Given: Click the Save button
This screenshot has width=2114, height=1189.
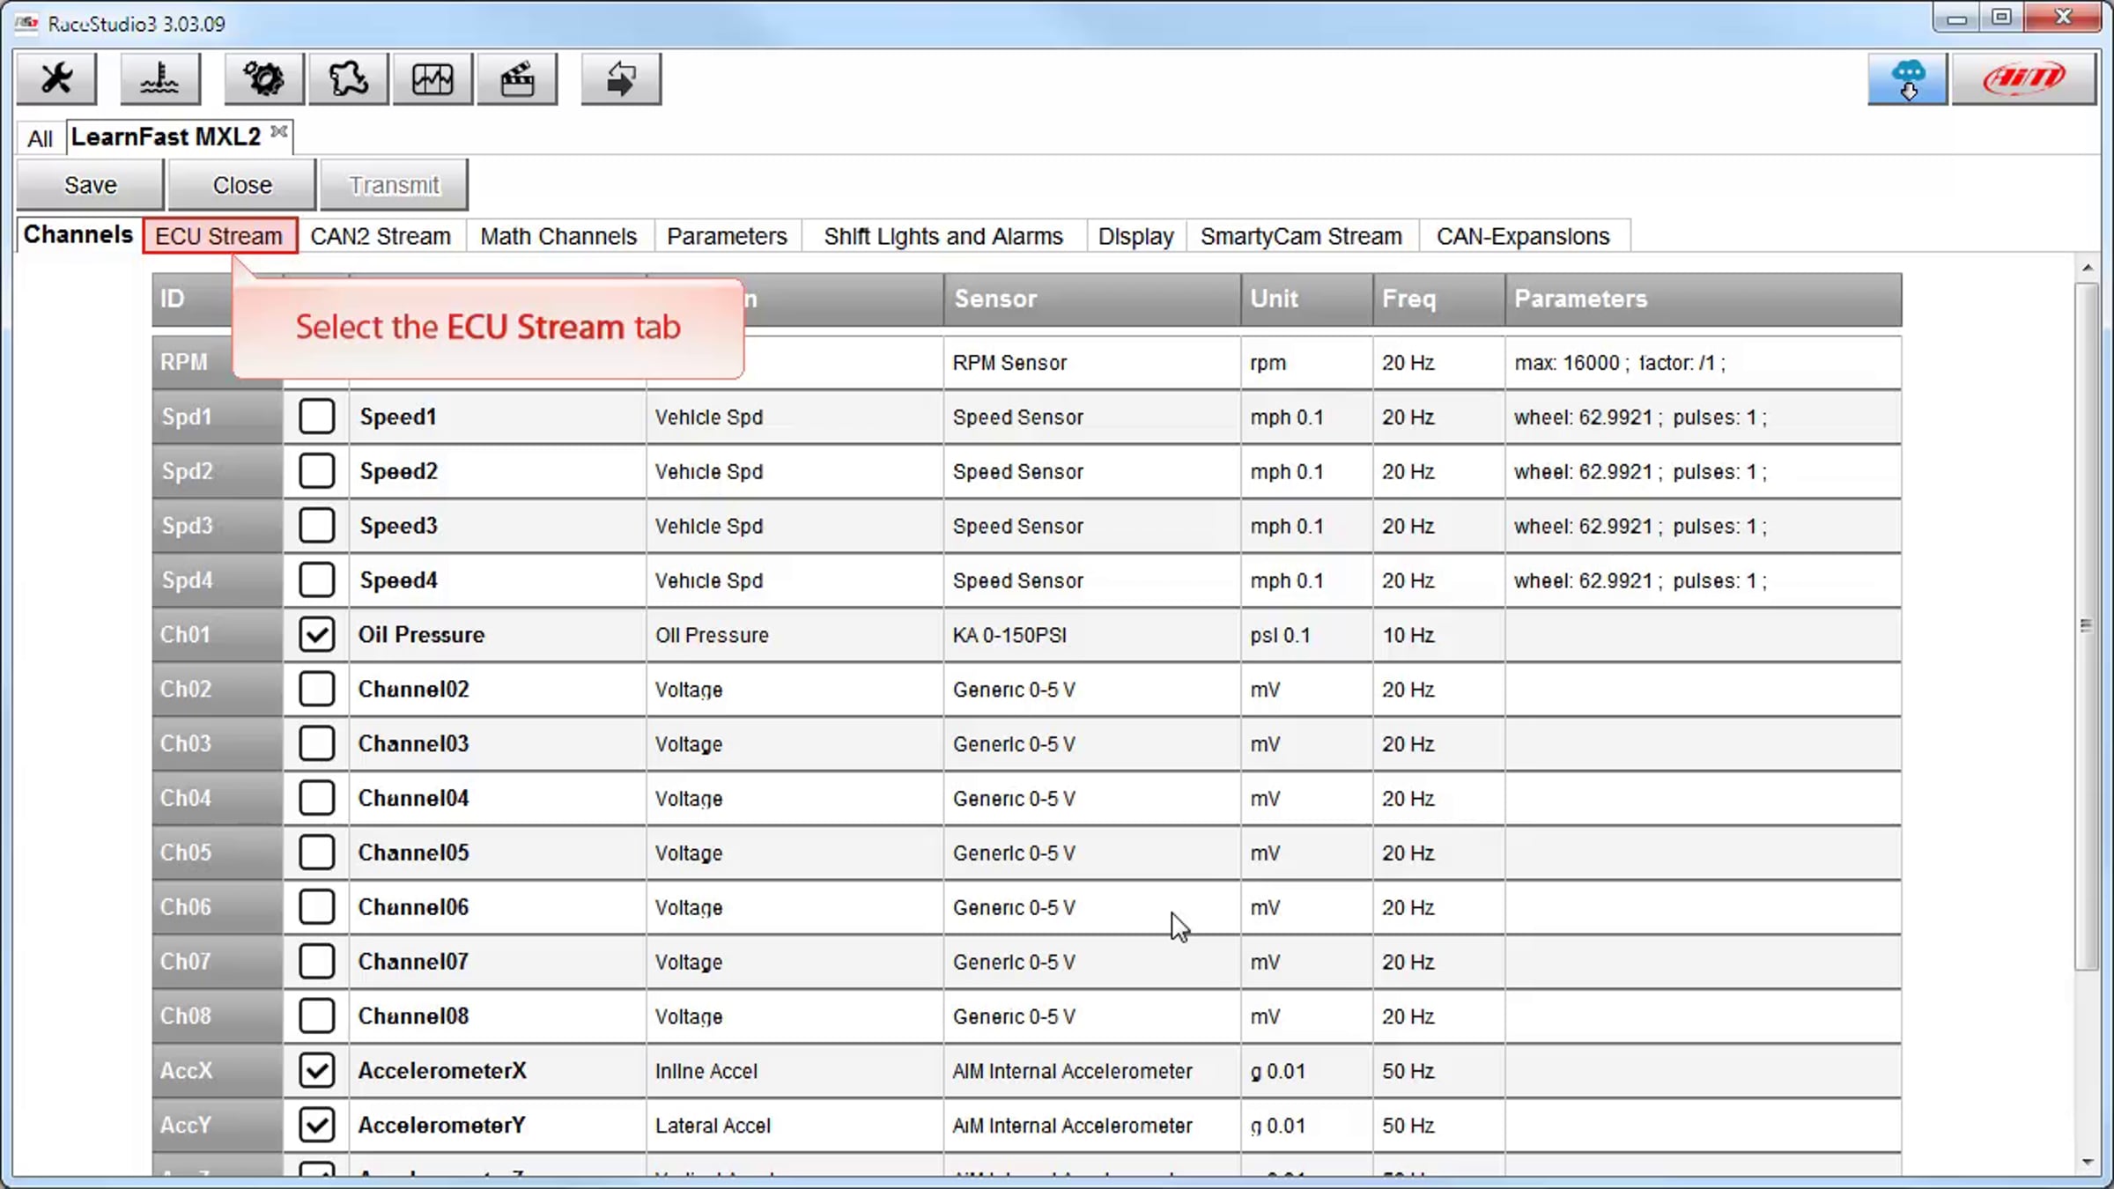Looking at the screenshot, I should tap(90, 185).
